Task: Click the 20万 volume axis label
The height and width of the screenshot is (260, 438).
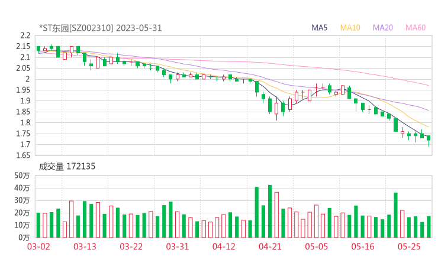Action: (x=22, y=213)
